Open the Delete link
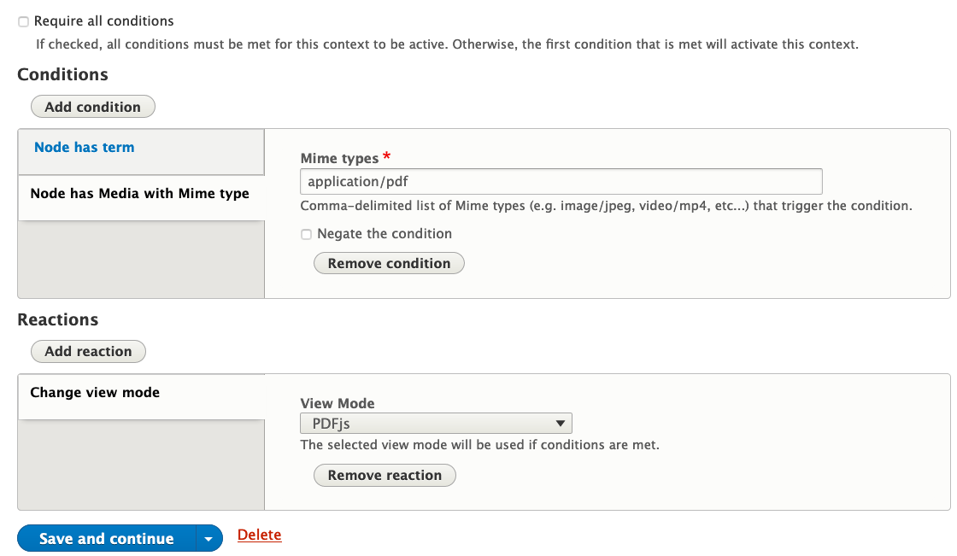957x556 pixels. pos(259,534)
